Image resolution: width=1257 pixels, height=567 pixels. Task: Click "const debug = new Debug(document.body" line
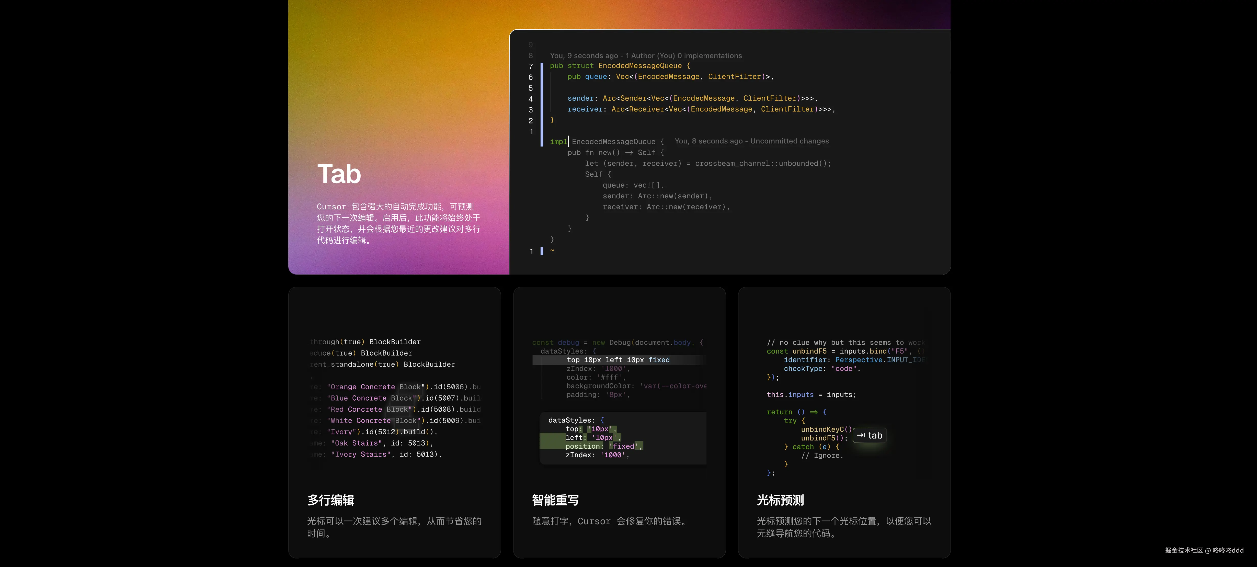618,343
